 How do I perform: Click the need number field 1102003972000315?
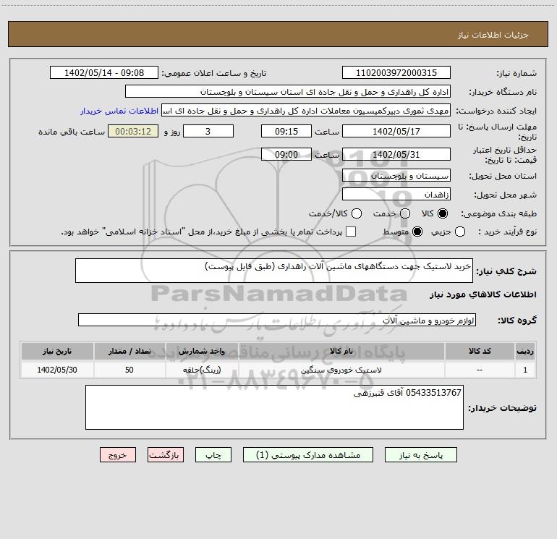[396, 73]
